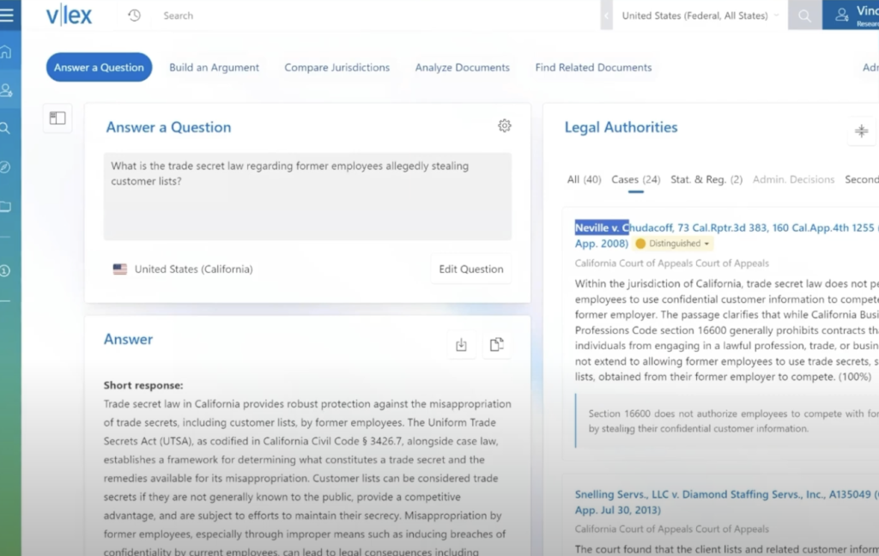879x556 pixels.
Task: Go to Home via the sidebar icon
Action: coord(6,52)
